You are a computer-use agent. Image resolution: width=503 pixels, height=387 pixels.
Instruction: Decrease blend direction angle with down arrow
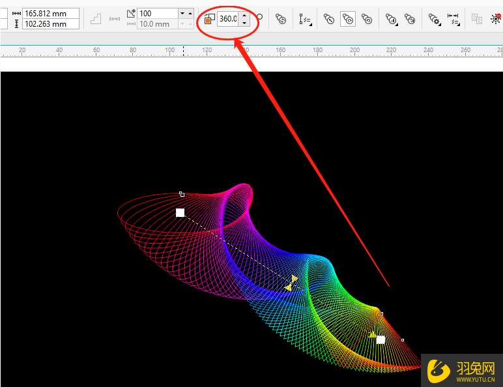244,23
